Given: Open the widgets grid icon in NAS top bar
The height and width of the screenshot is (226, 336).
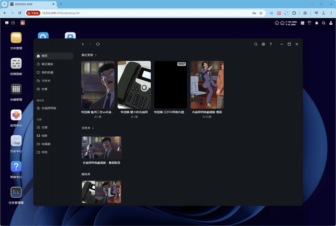Looking at the screenshot, I should [x=302, y=23].
